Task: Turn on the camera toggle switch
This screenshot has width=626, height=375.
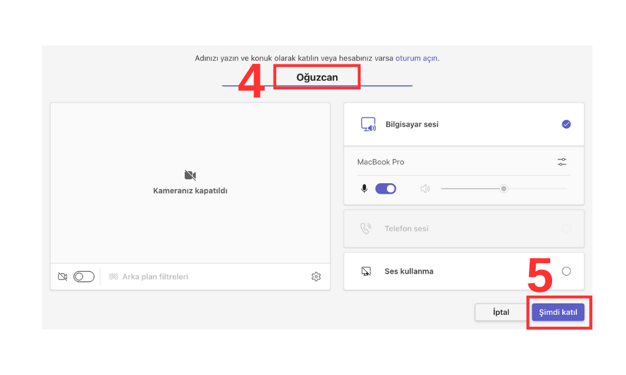Action: (84, 277)
